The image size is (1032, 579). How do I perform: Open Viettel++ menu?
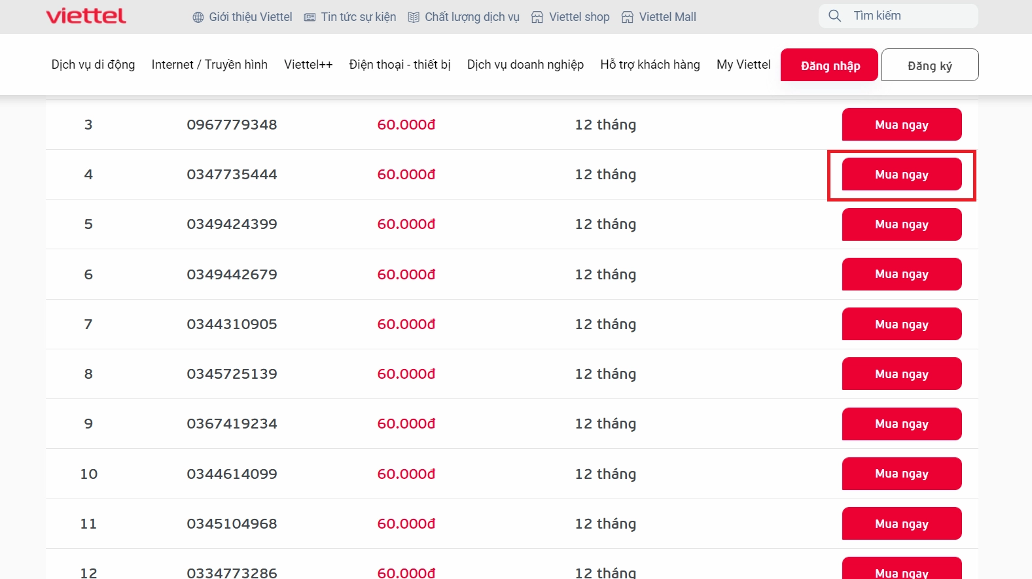tap(308, 65)
